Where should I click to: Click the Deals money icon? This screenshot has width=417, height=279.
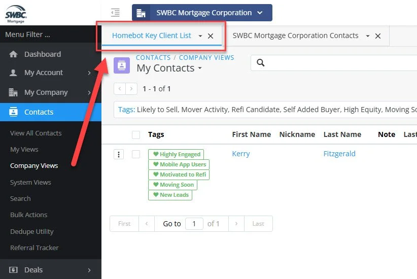(x=13, y=270)
